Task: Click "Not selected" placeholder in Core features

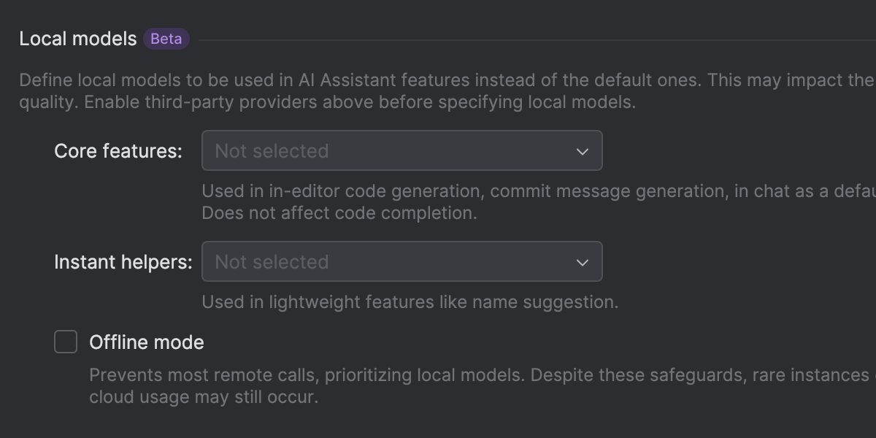Action: tap(272, 151)
